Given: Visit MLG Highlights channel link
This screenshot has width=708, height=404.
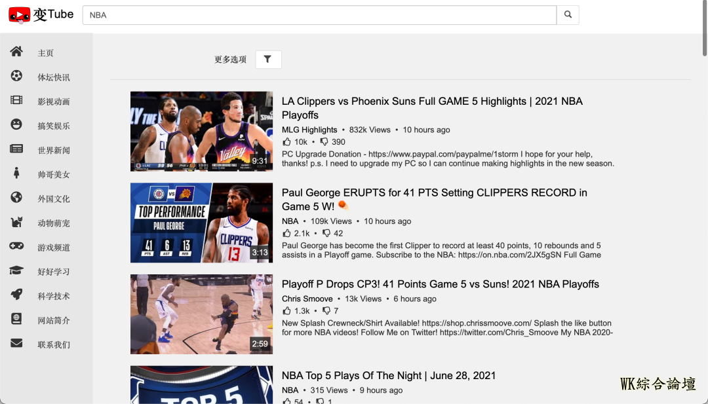Looking at the screenshot, I should click(309, 130).
